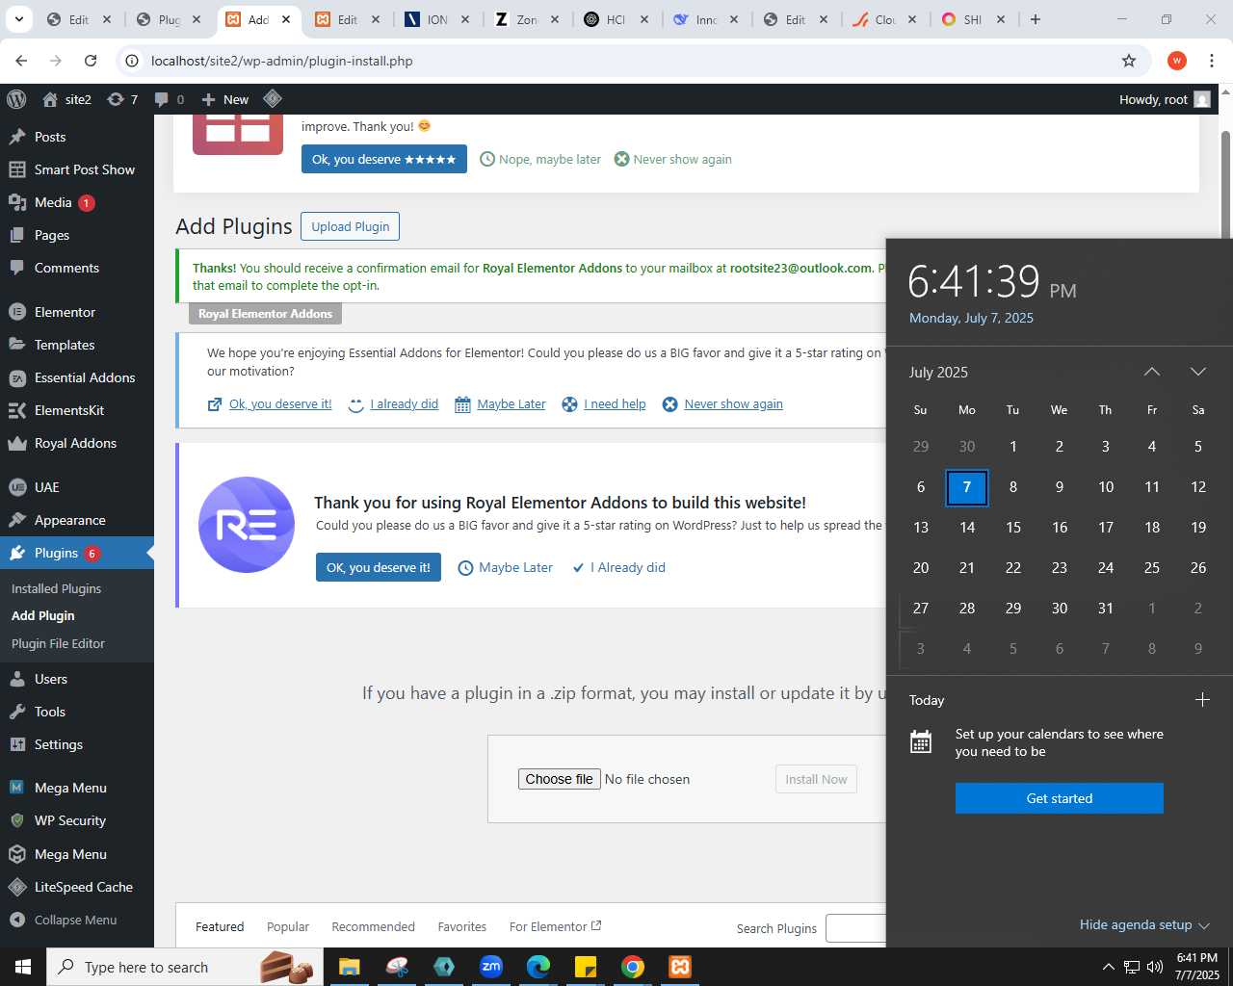The height and width of the screenshot is (986, 1233).
Task: Reload the current browser page
Action: [x=91, y=61]
